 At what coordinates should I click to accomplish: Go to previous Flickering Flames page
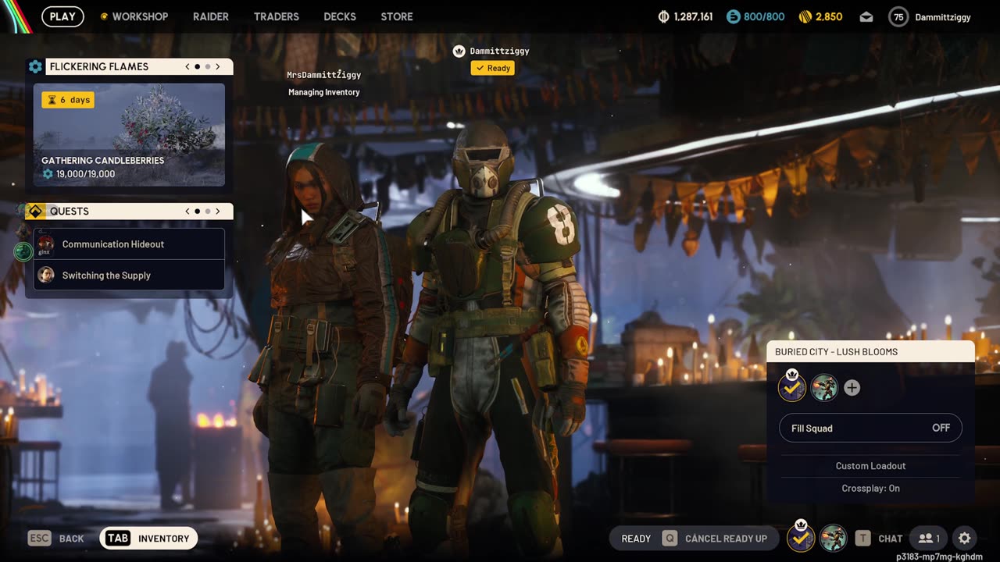tap(187, 66)
